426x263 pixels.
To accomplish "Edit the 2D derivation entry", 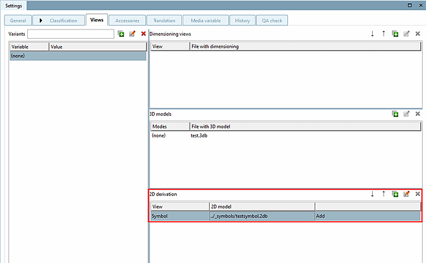I will tap(407, 194).
